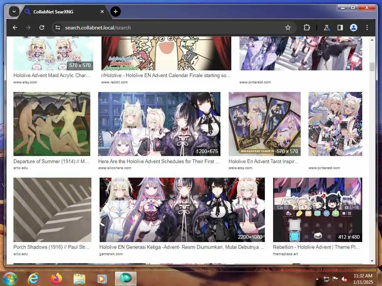Open the profile avatar menu
The height and width of the screenshot is (286, 382).
click(354, 28)
